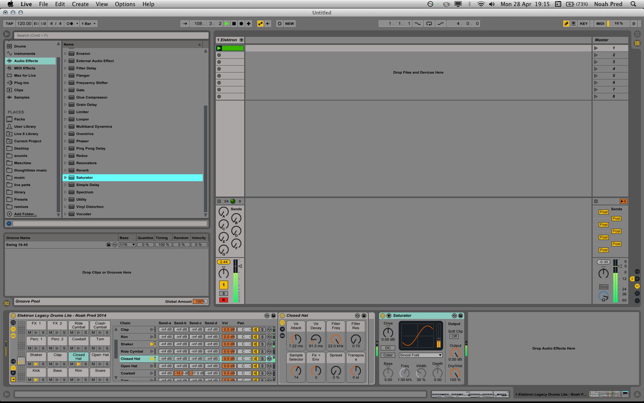Open Swing 16-45 base 1/16 dropdown

[x=127, y=244]
